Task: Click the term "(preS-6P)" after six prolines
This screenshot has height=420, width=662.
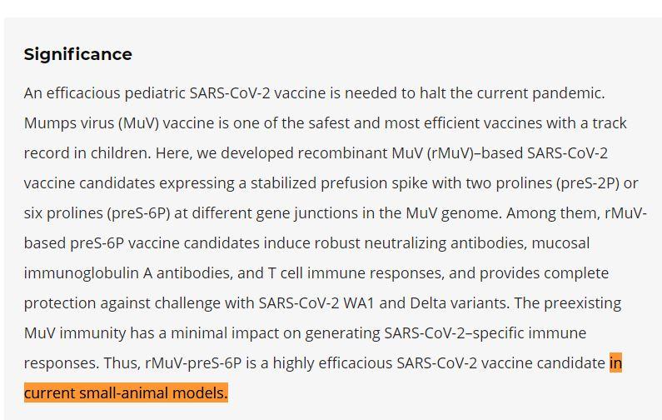Action: click(138, 213)
